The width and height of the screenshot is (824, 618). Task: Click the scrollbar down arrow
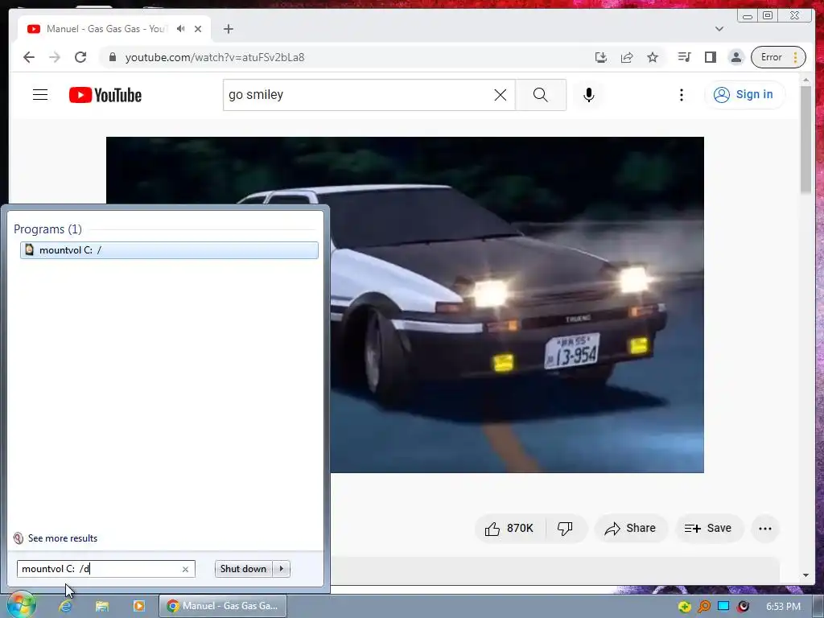coord(805,575)
